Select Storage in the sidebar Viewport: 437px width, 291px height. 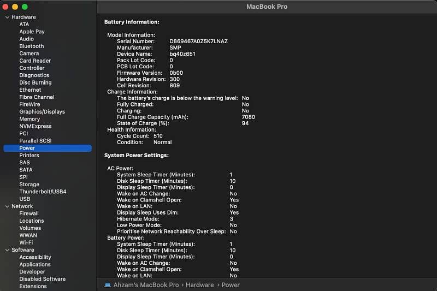[29, 185]
